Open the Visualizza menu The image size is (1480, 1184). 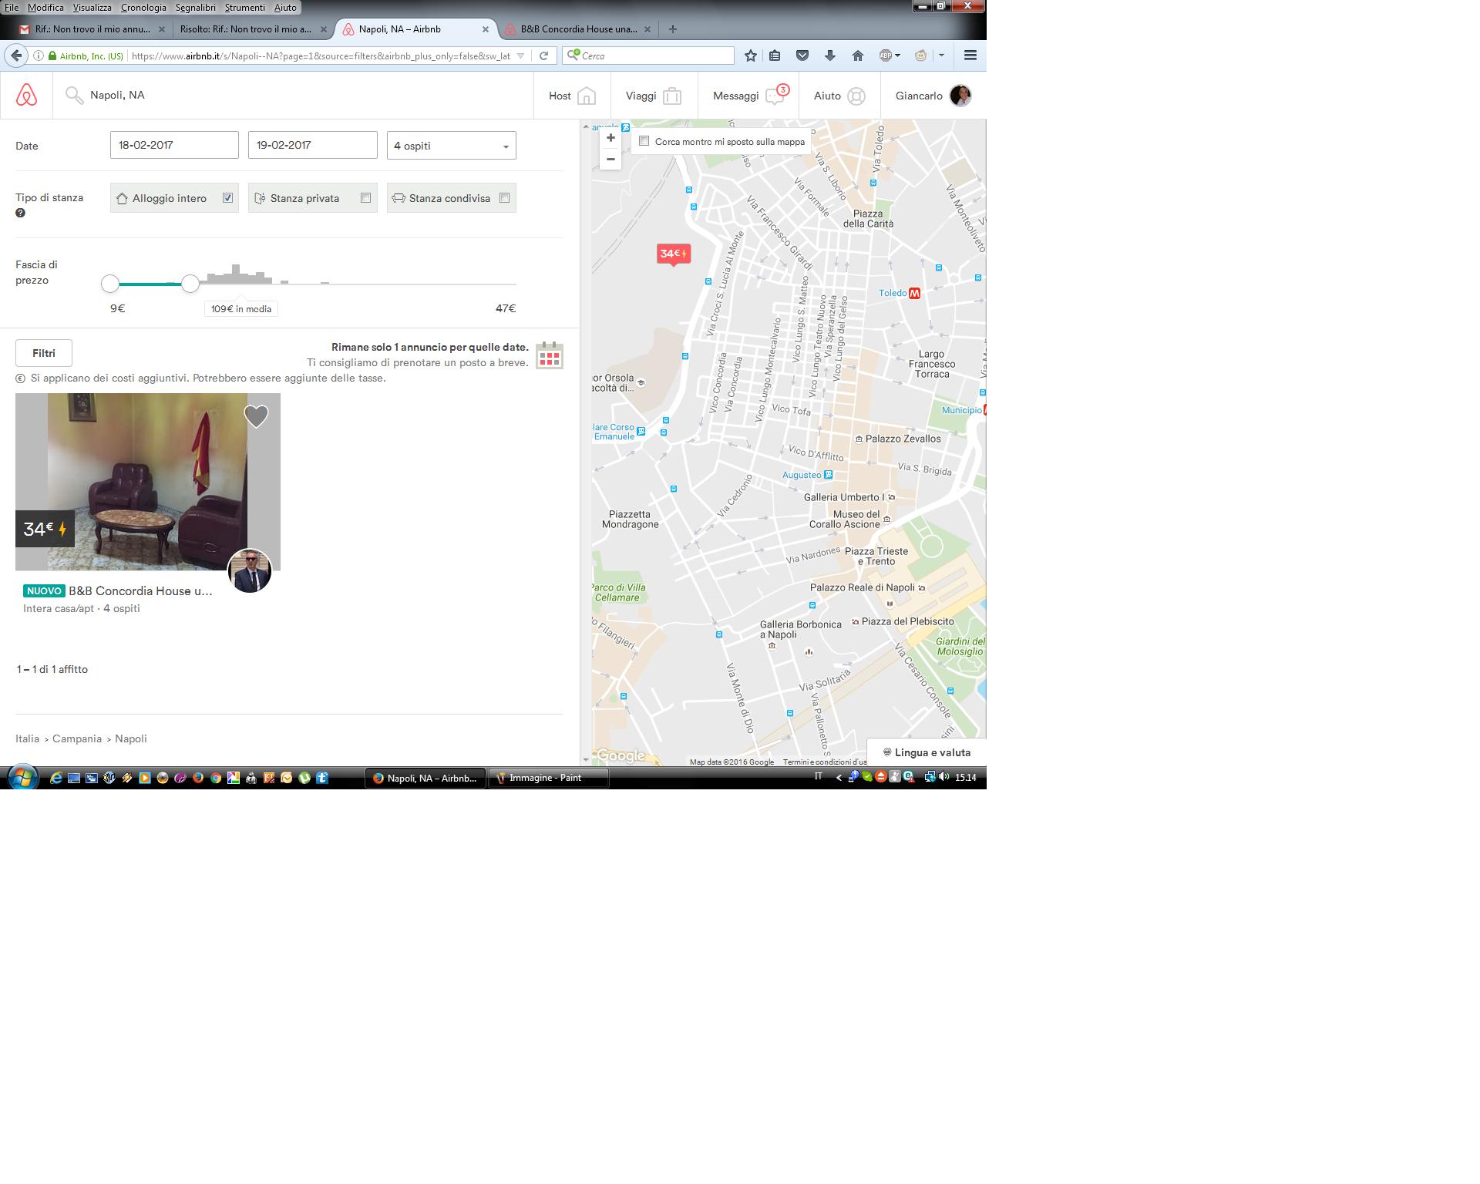(x=92, y=7)
